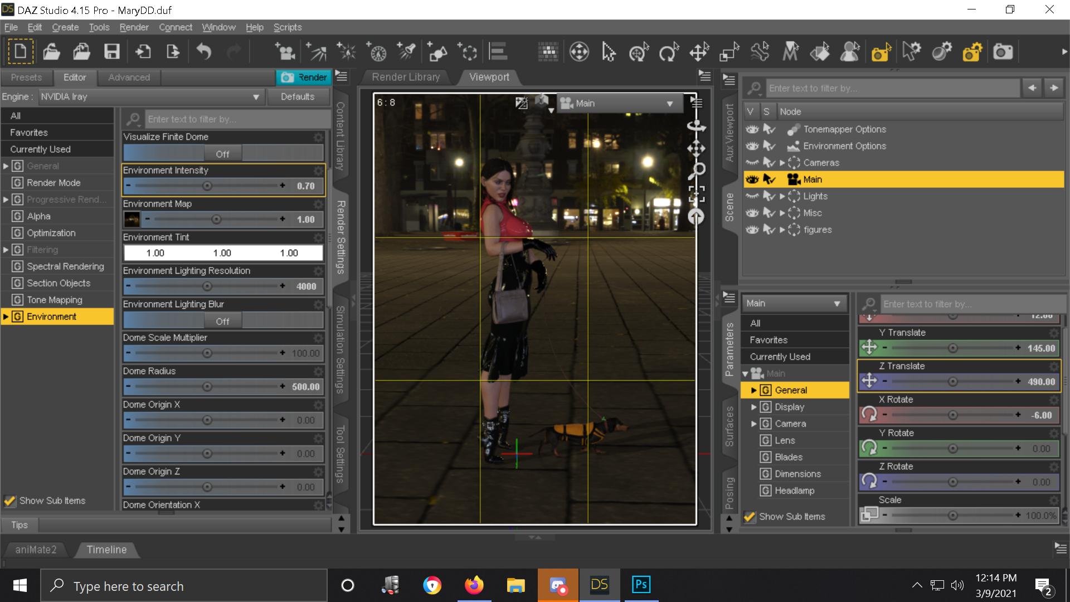1070x602 pixels.
Task: Click the camera Render icon in toolbar
Action: click(1003, 52)
